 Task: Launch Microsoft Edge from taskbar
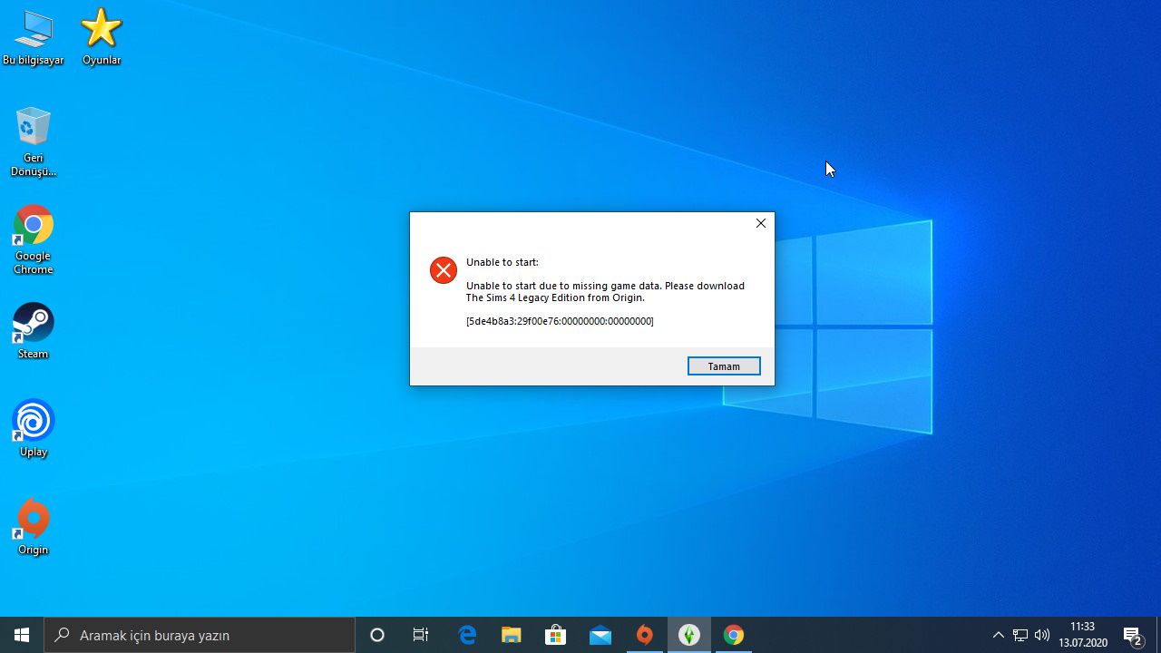coord(467,635)
